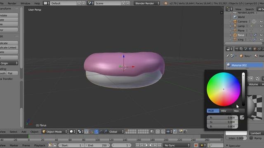264x148 pixels.
Task: Open the Playback menu in the timeline
Action: (x=40, y=145)
